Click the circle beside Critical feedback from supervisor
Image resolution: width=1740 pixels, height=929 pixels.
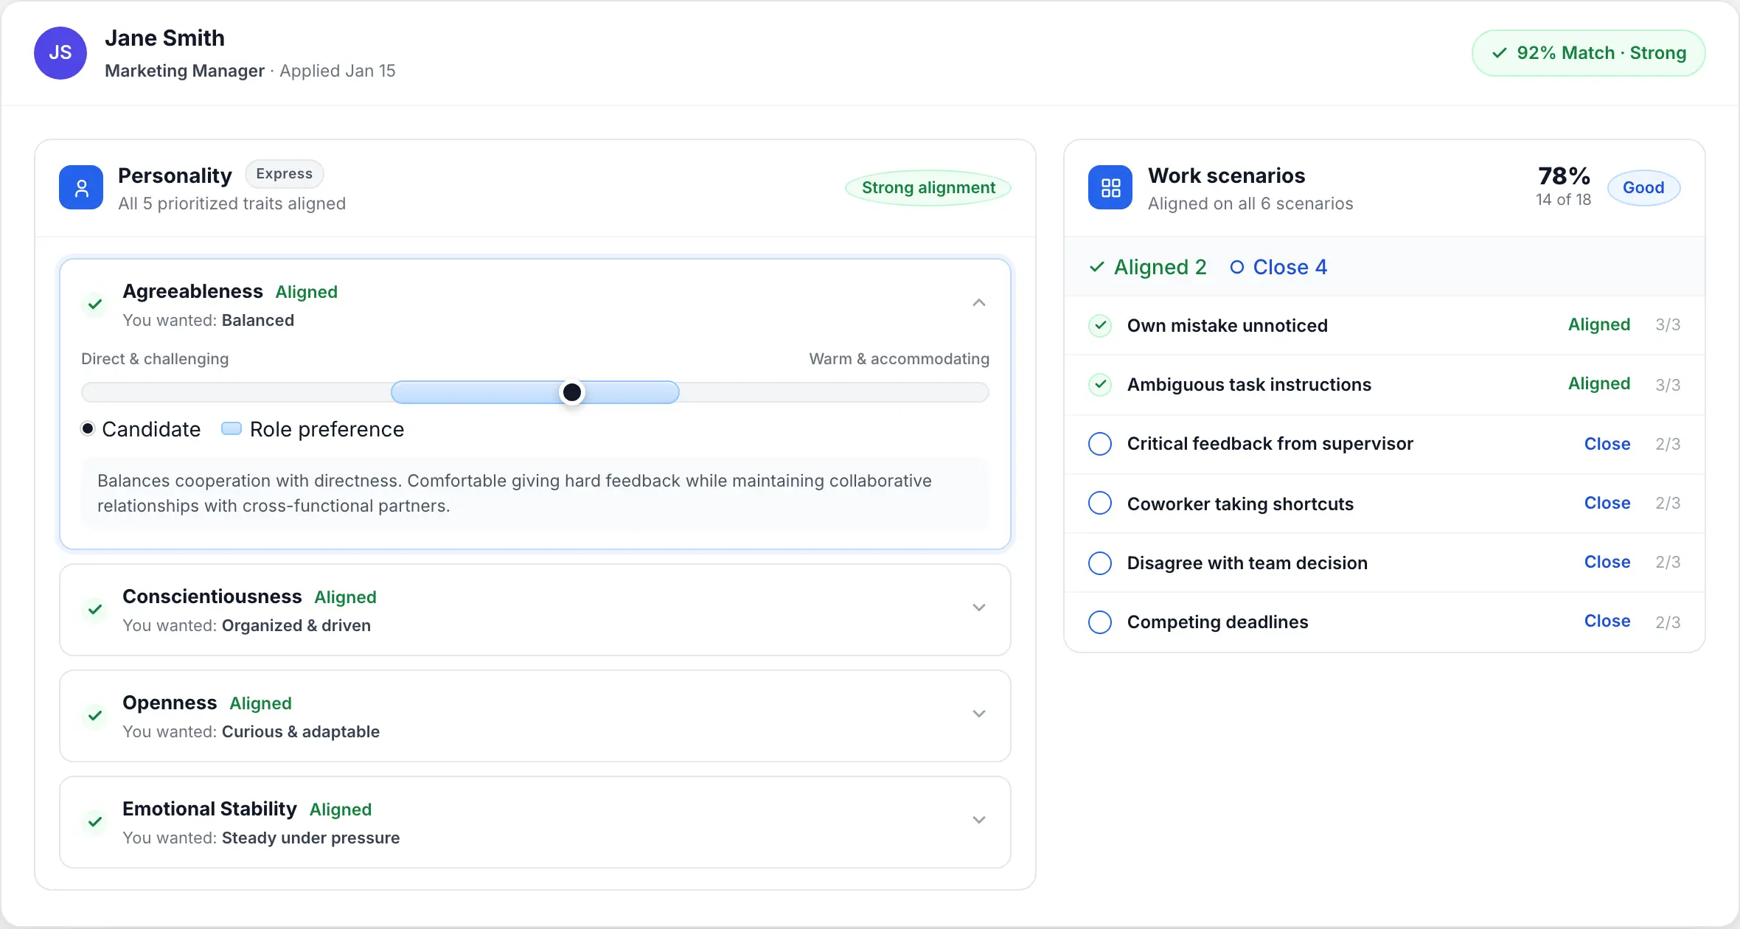pyautogui.click(x=1100, y=444)
